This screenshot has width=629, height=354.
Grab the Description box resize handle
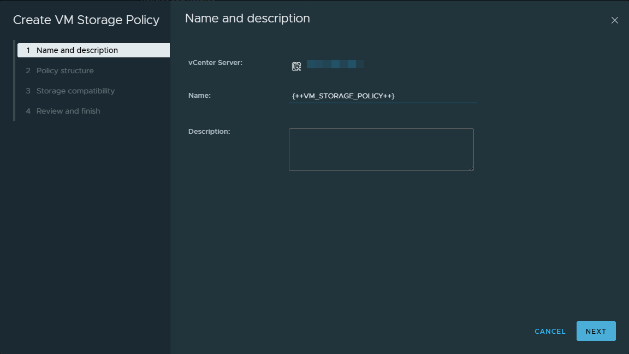pos(471,168)
